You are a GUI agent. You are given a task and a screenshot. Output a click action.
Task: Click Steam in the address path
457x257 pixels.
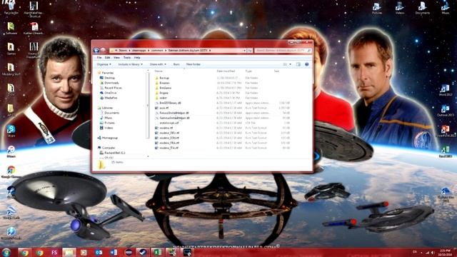point(123,51)
